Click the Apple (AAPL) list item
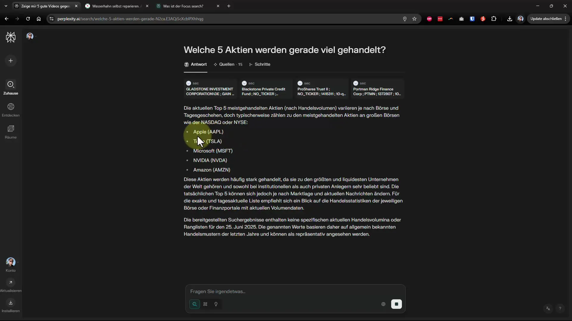This screenshot has height=321, width=572. pos(208,132)
